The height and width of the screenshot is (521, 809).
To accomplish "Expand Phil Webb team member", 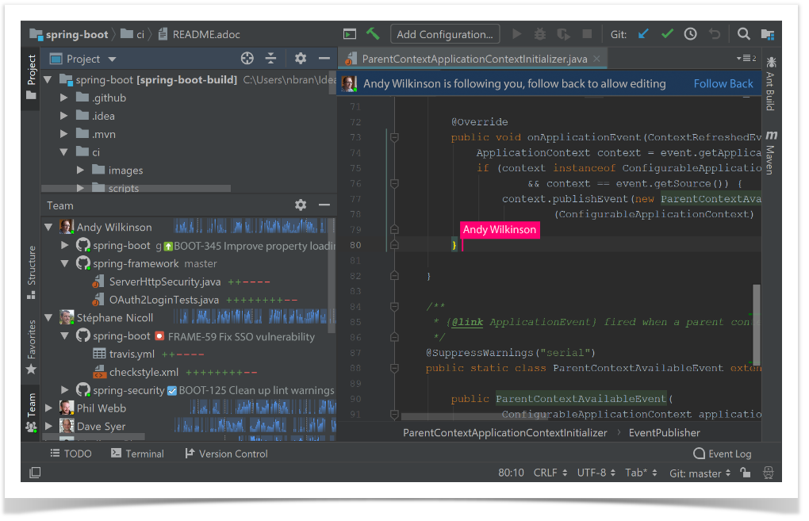I will click(48, 408).
